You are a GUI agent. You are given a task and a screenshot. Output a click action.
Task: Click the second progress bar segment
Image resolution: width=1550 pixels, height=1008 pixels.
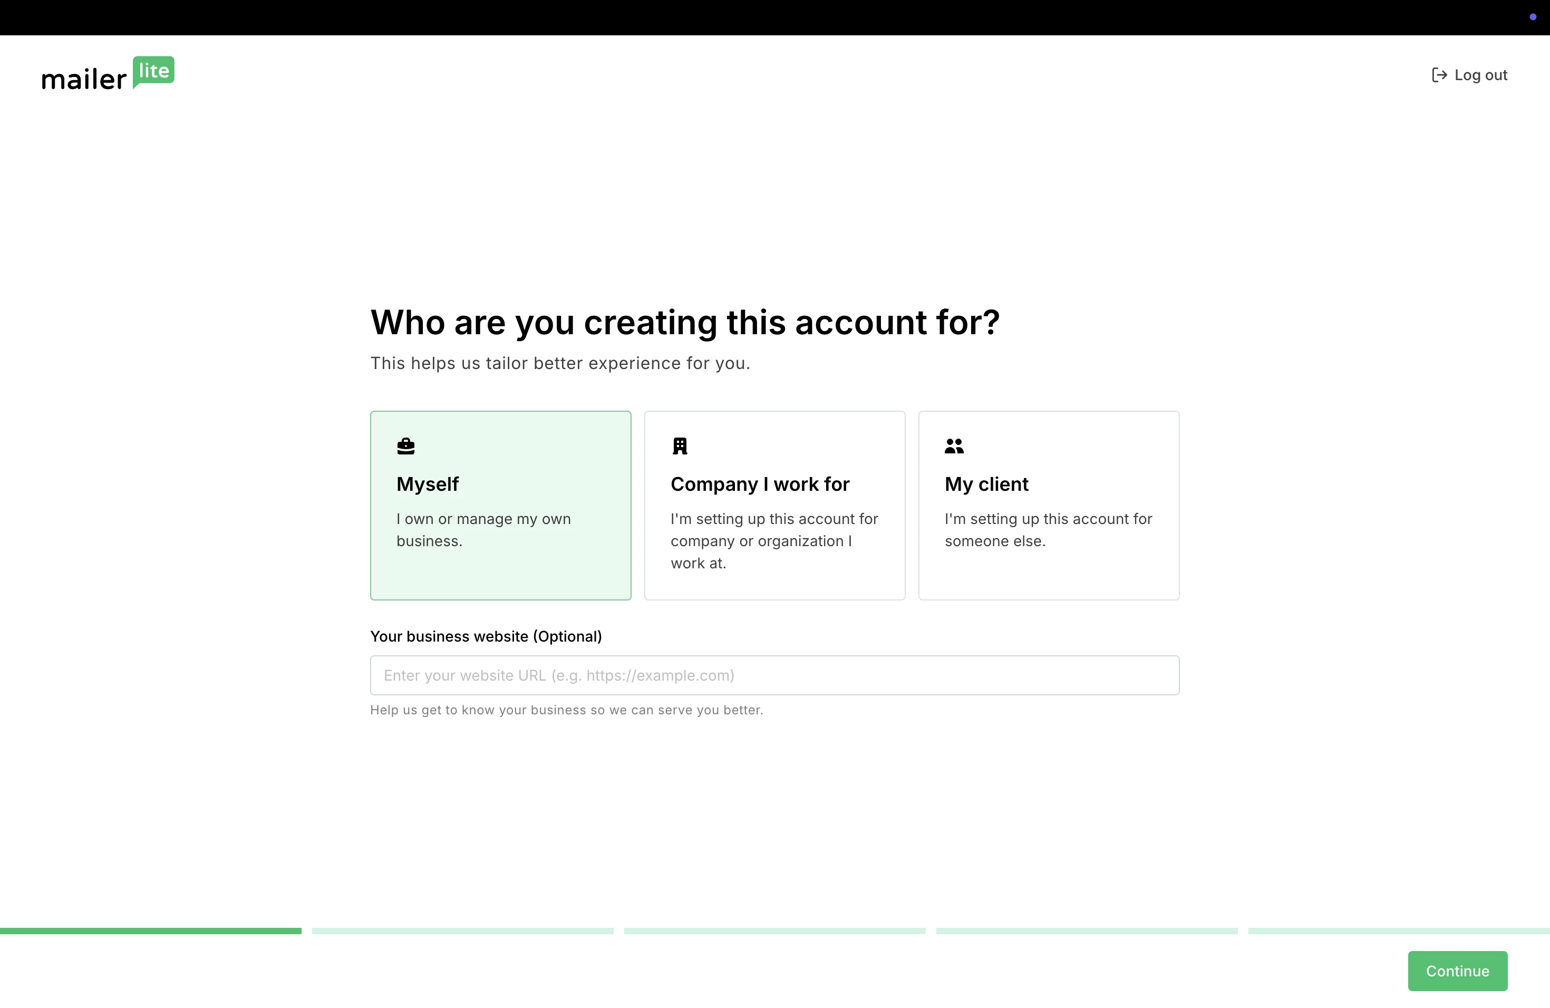[x=462, y=931]
